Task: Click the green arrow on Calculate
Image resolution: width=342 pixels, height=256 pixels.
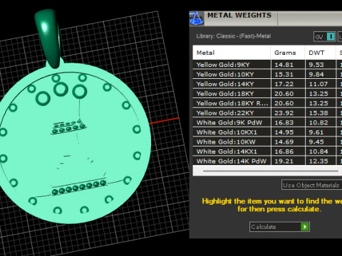Action: pos(305,227)
